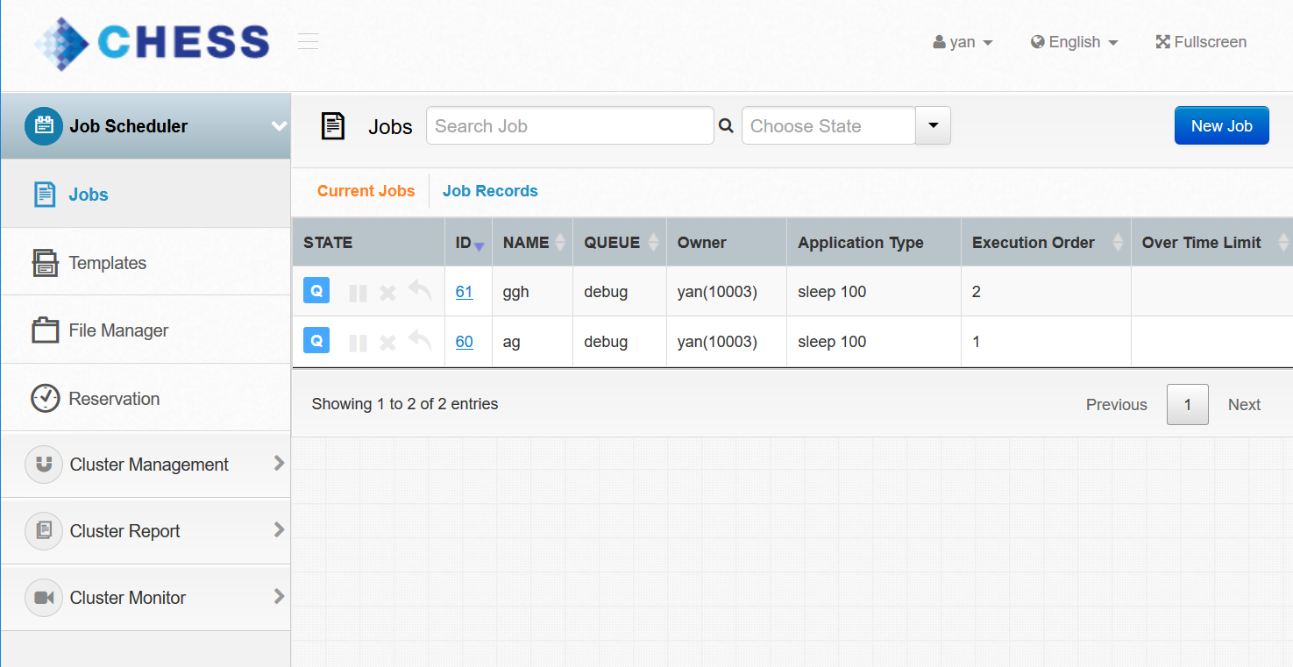1293x667 pixels.
Task: Click the requeue arrow icon for job ggh
Action: (420, 291)
